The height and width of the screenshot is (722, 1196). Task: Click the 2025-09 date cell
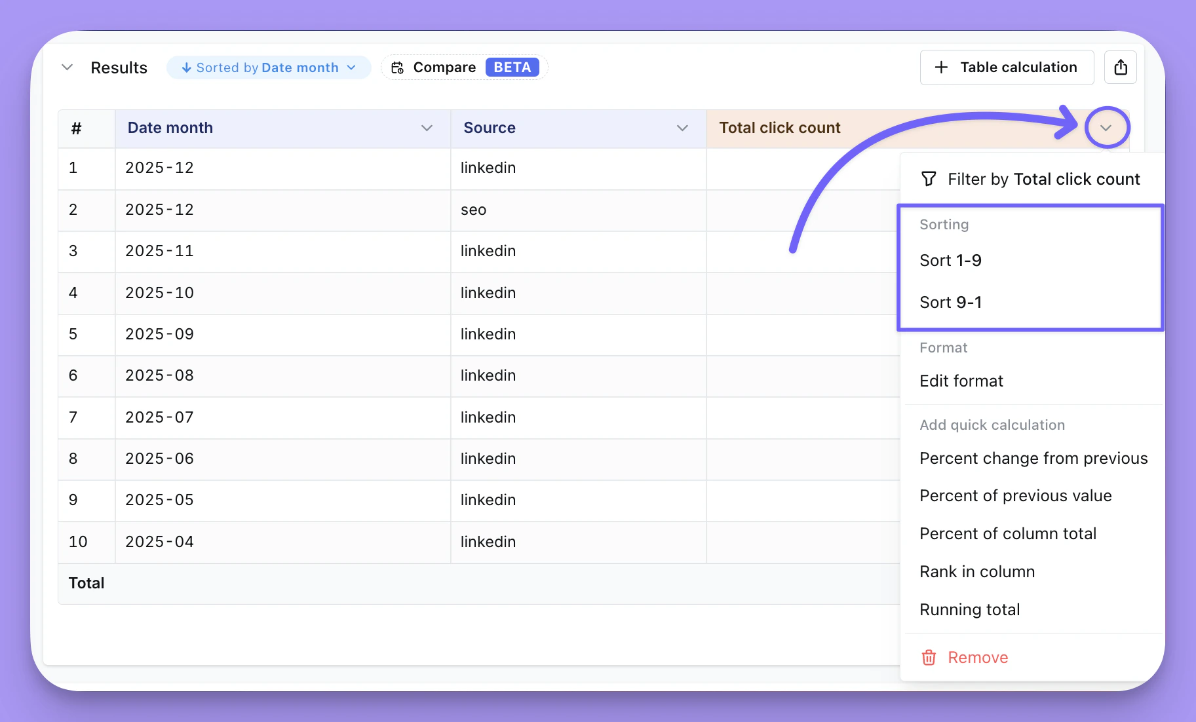coord(283,335)
